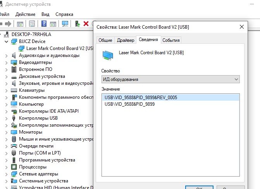Switch to the События tab
The height and width of the screenshot is (189, 260).
[x=171, y=40]
